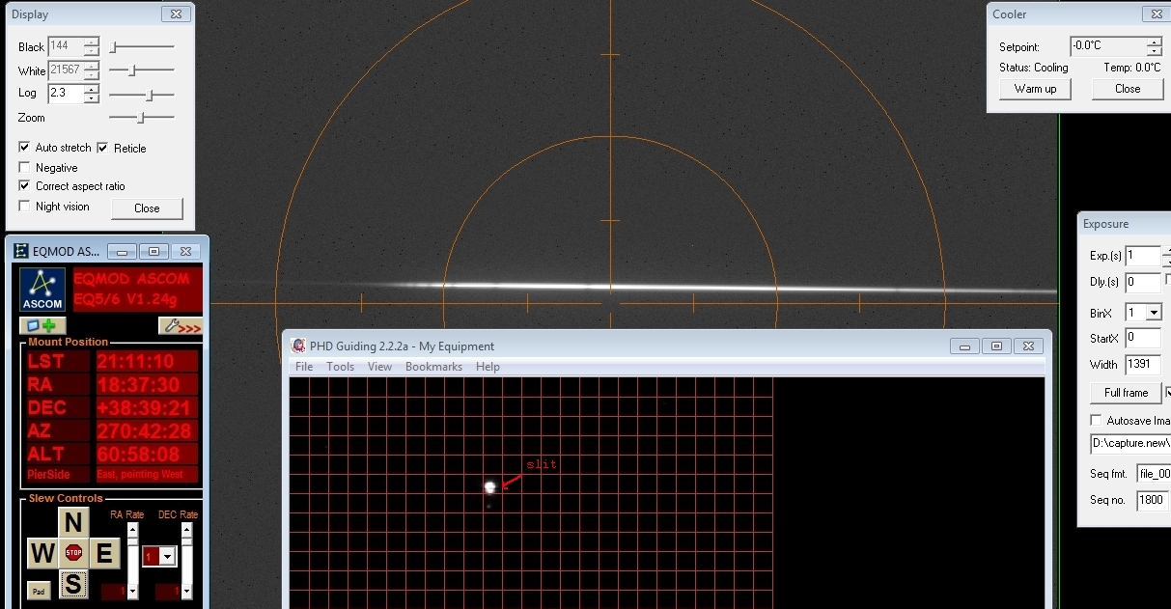The image size is (1171, 609).
Task: Open the Tools menu in PHD Guiding
Action: point(340,367)
